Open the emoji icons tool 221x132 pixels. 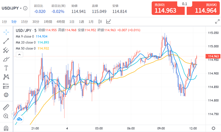6,95
